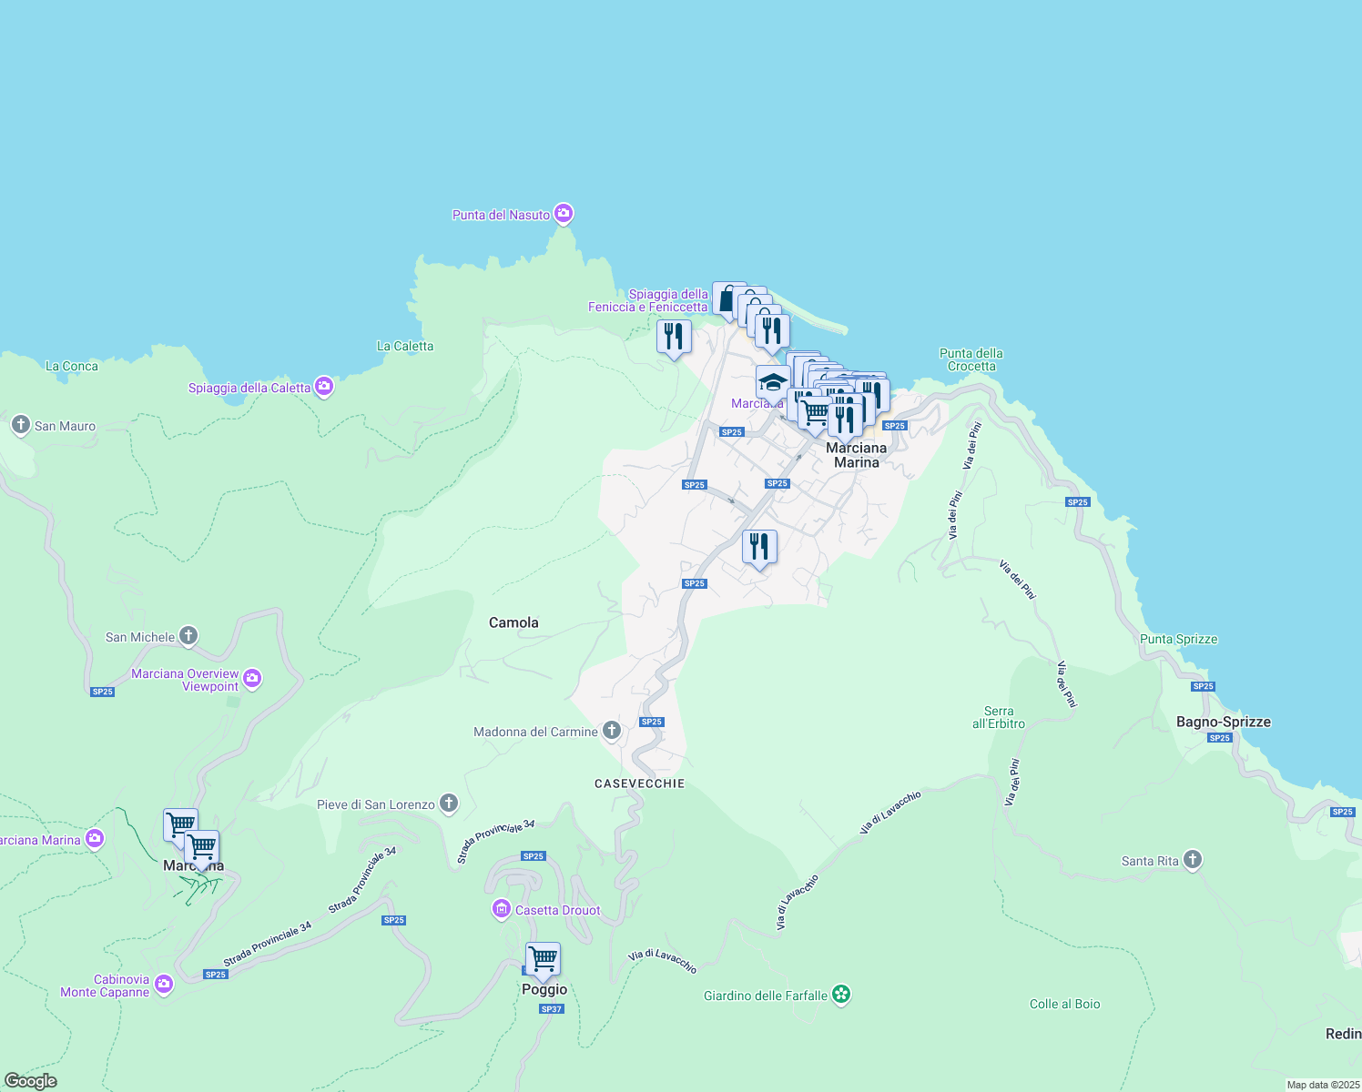Open the shopping cart marker above Poggio
This screenshot has height=1092, width=1362.
click(x=543, y=959)
